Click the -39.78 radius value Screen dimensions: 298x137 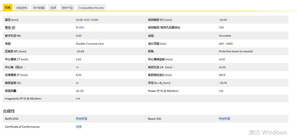point(223,83)
